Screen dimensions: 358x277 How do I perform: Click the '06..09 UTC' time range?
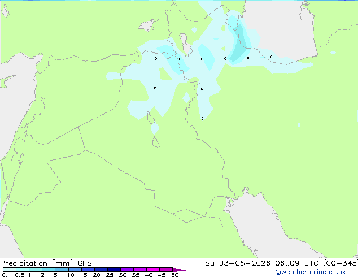point(296,263)
